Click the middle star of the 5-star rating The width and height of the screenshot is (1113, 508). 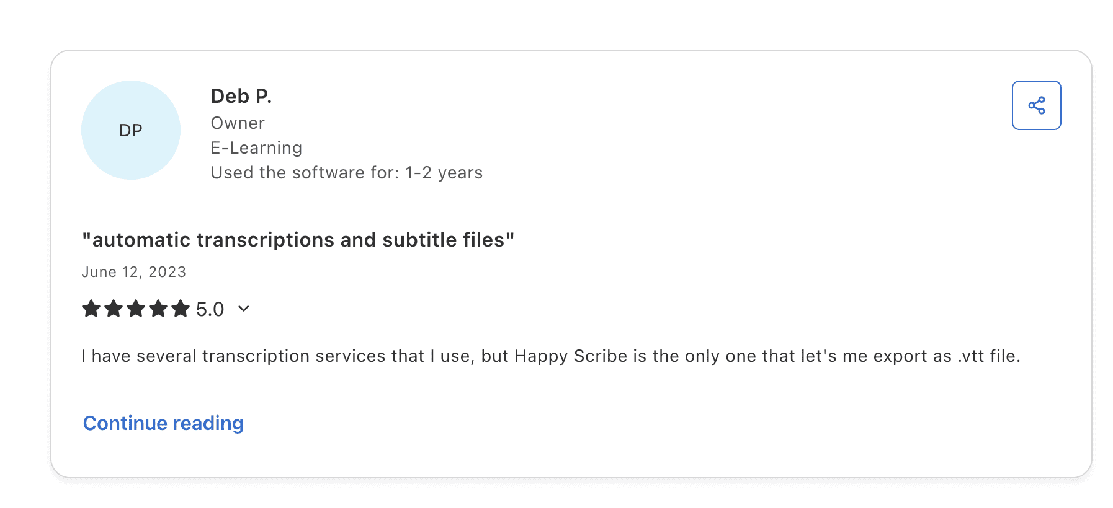pyautogui.click(x=136, y=308)
